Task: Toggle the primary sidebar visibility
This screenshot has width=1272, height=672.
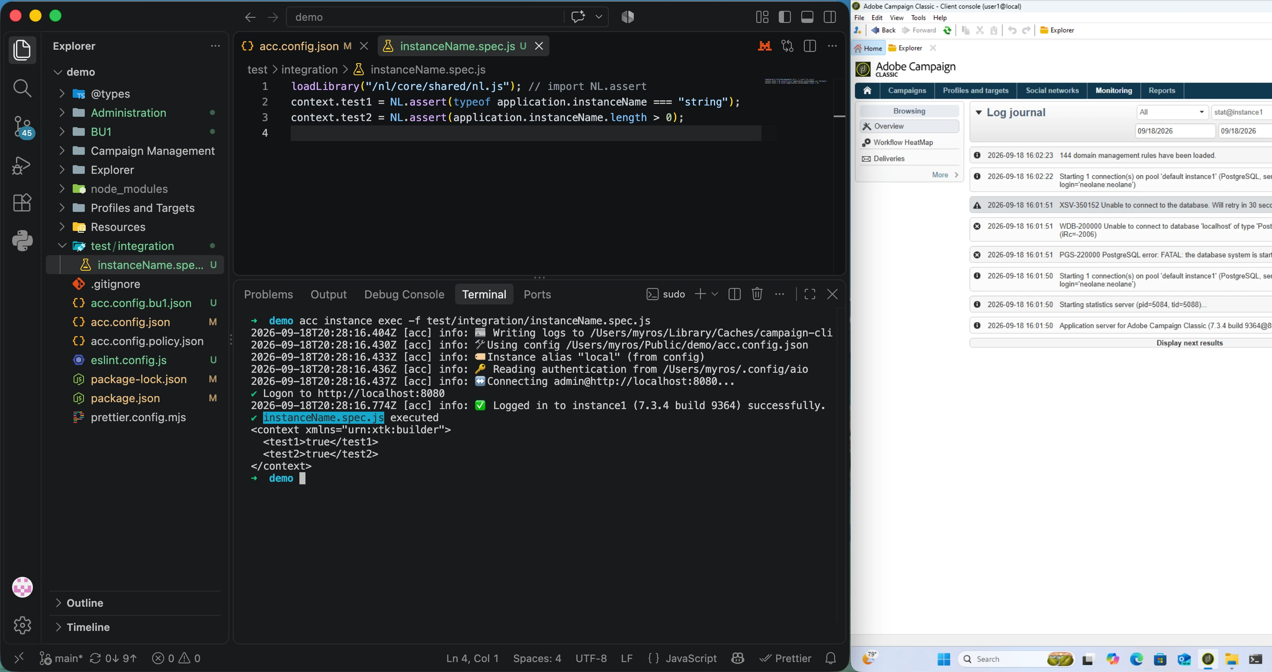Action: click(x=785, y=17)
